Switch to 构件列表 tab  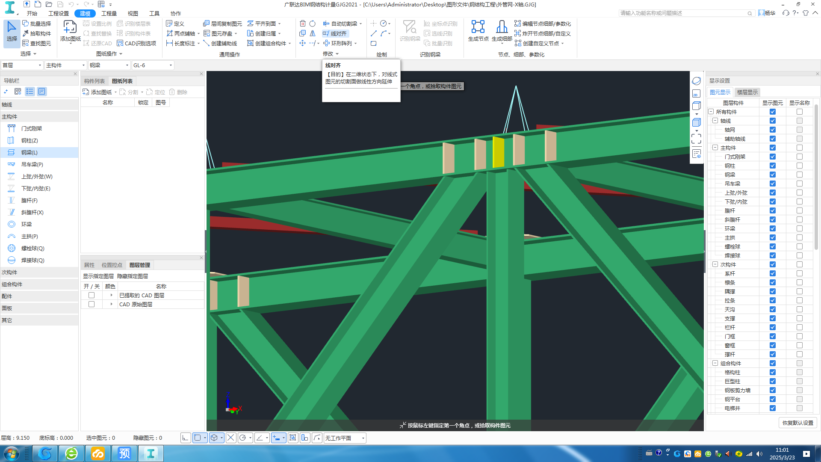[94, 81]
